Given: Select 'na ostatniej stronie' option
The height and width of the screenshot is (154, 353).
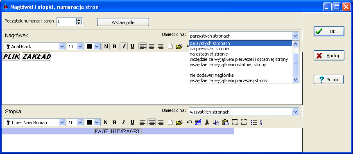Looking at the screenshot, I should (x=240, y=54).
